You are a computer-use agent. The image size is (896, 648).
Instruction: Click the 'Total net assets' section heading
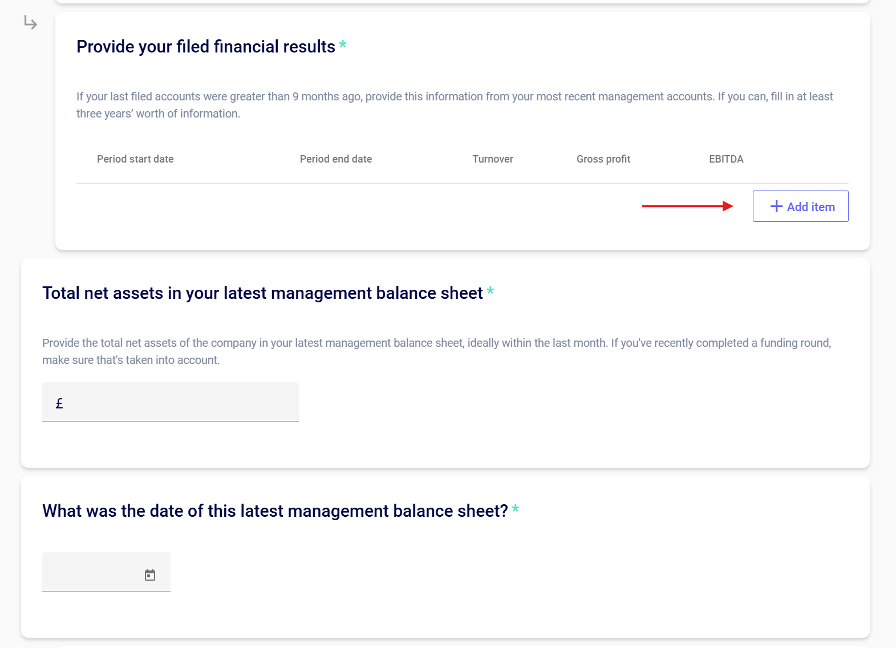262,293
